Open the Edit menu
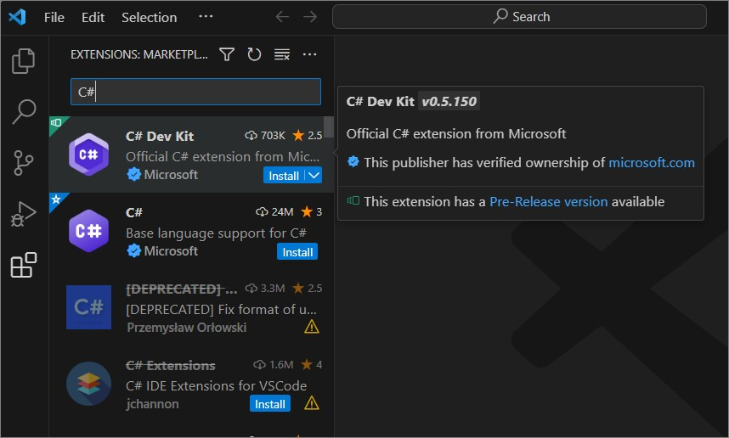Viewport: 729px width, 438px height. (x=93, y=17)
